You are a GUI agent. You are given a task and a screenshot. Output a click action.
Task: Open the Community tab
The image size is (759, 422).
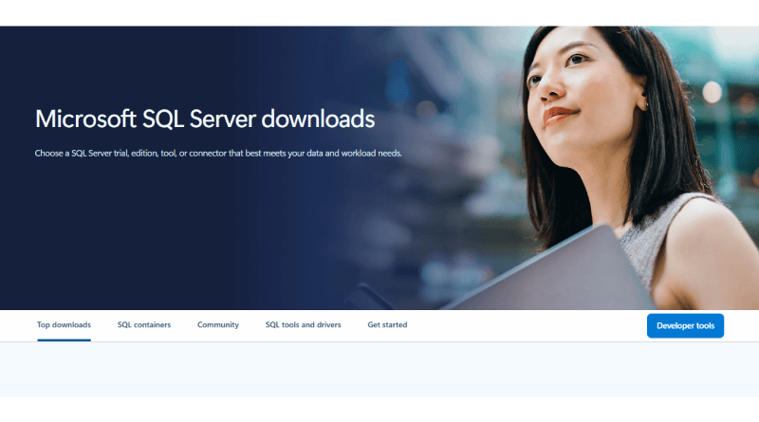218,324
